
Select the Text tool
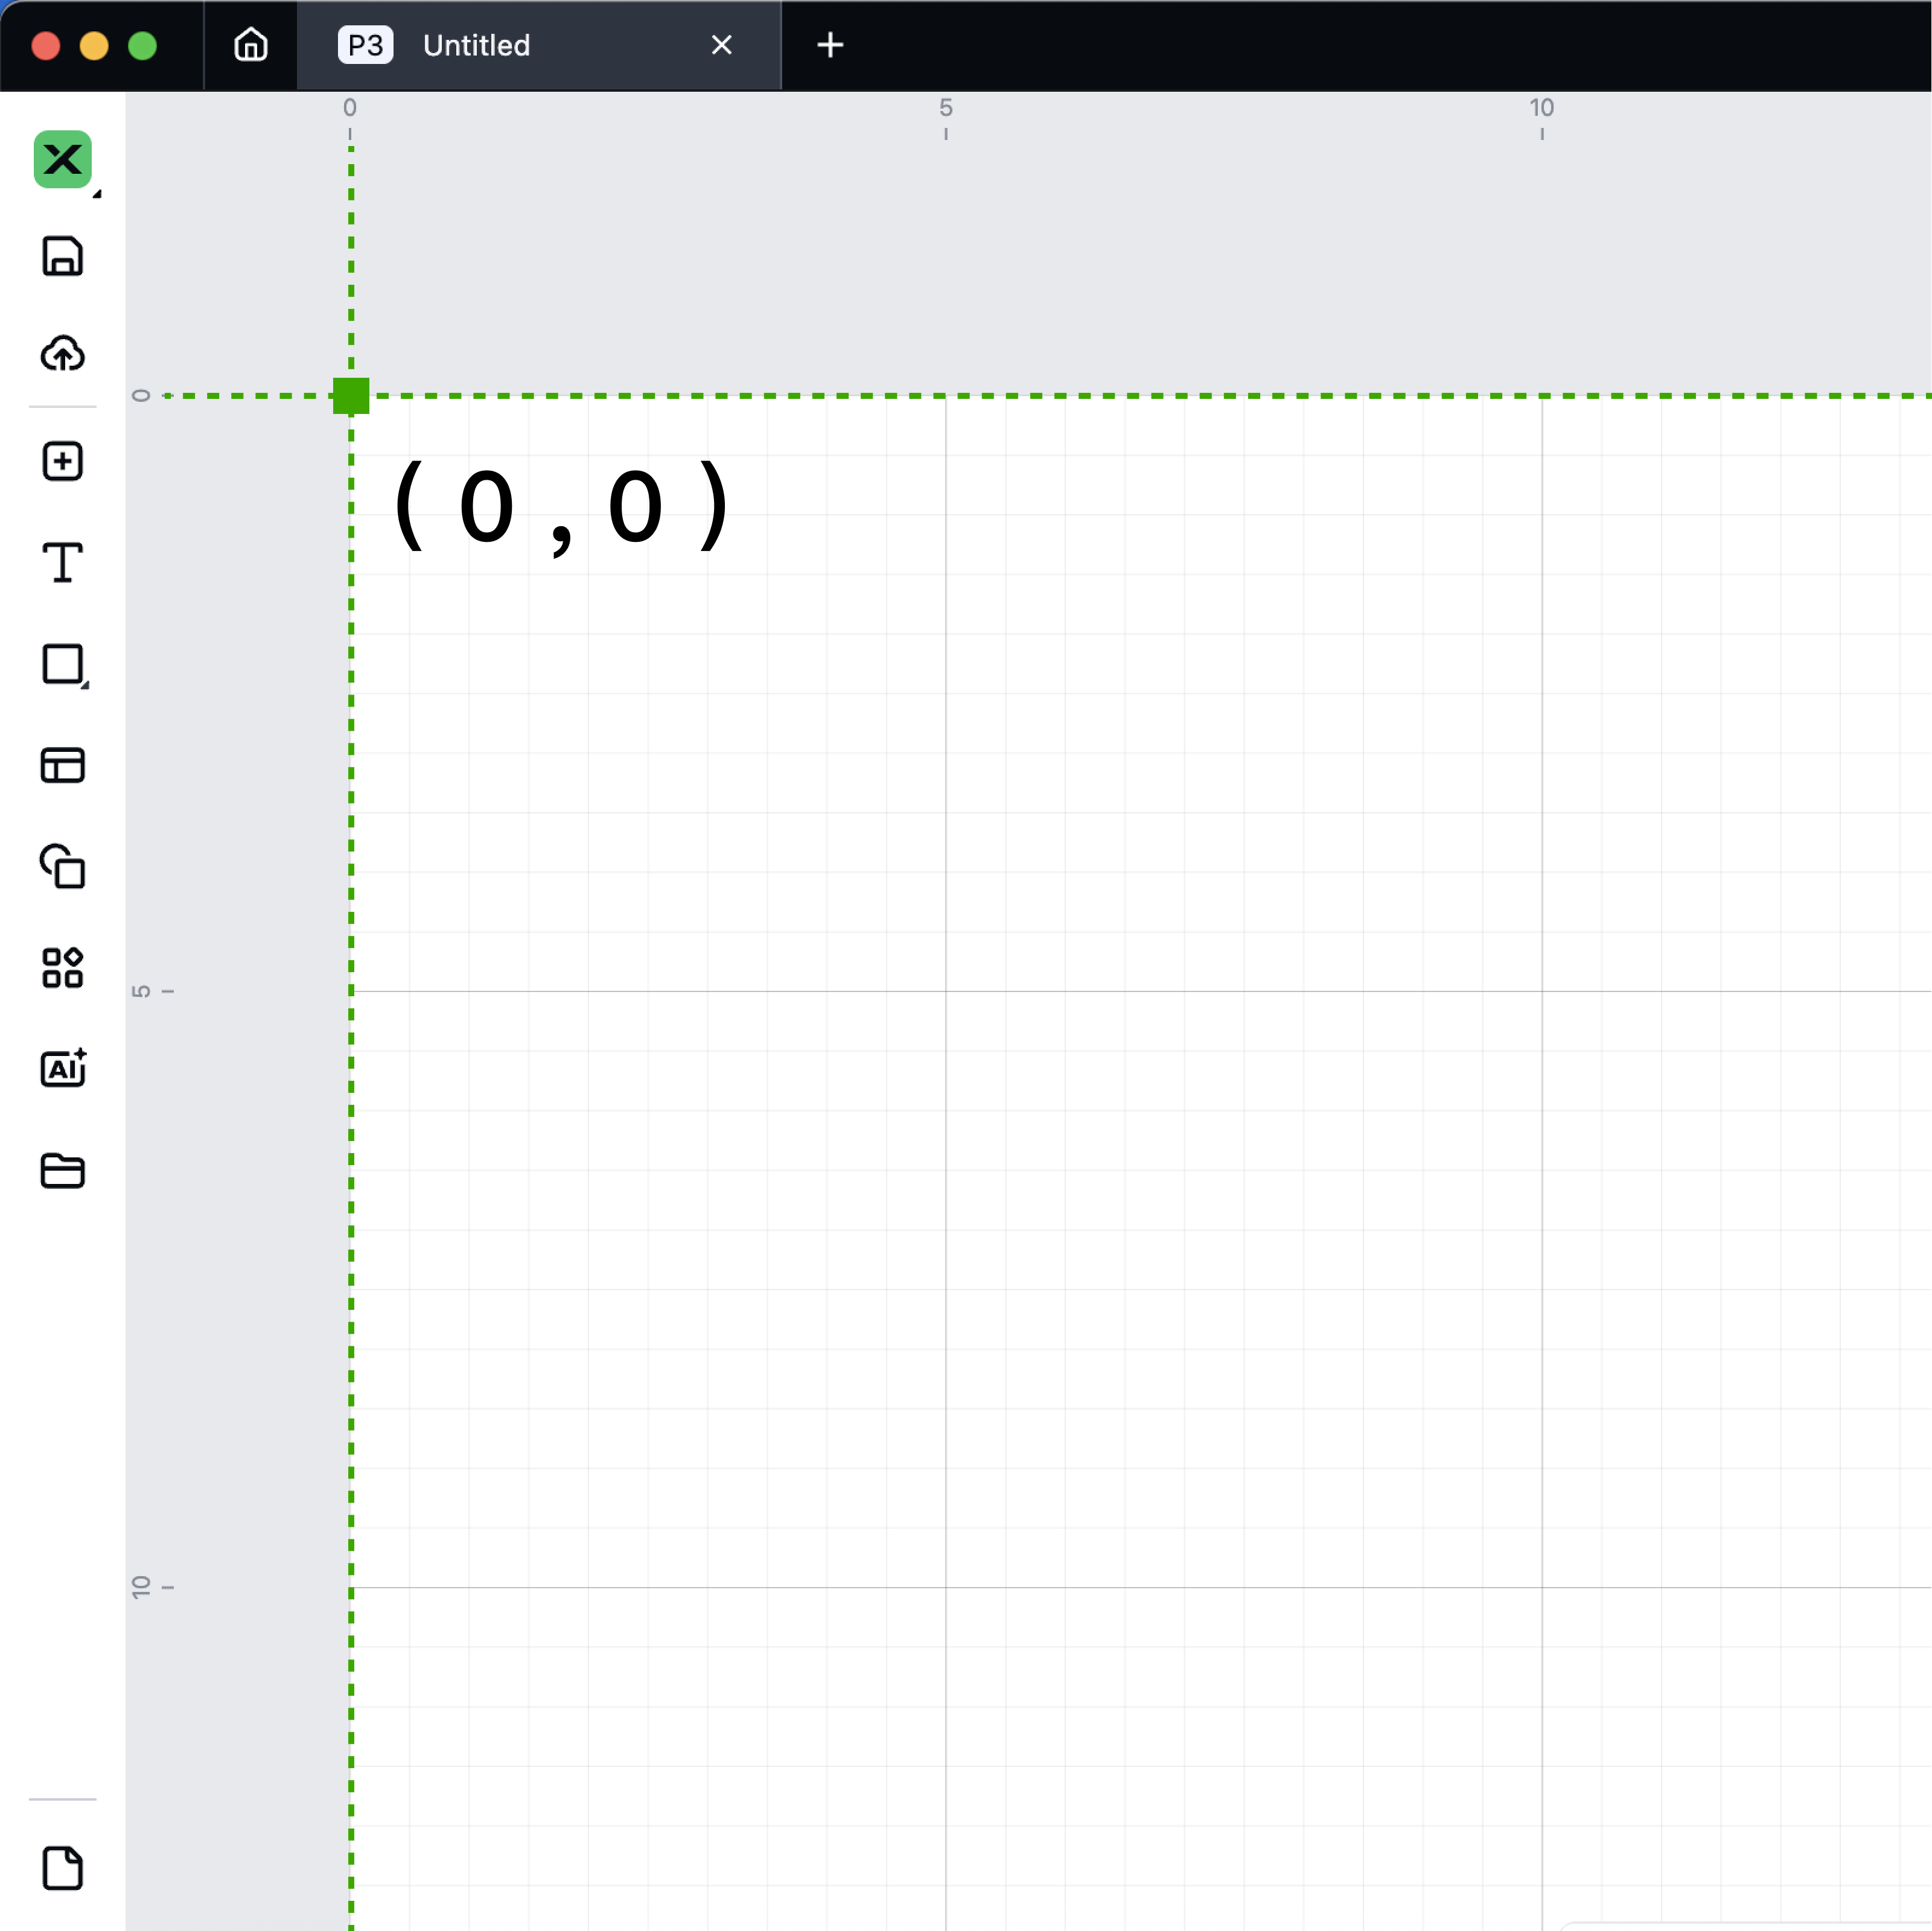coord(62,562)
